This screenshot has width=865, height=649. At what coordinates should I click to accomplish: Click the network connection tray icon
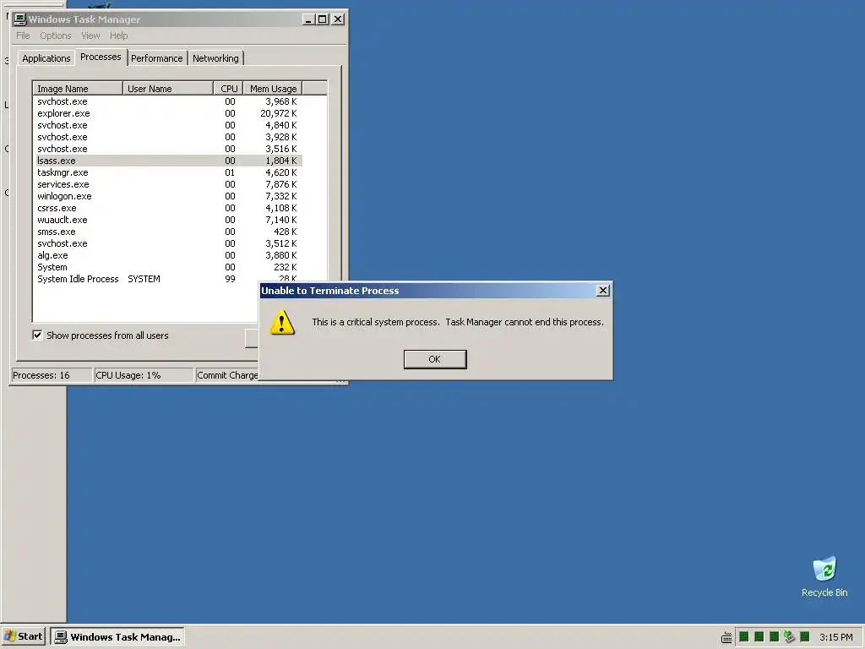pos(790,637)
